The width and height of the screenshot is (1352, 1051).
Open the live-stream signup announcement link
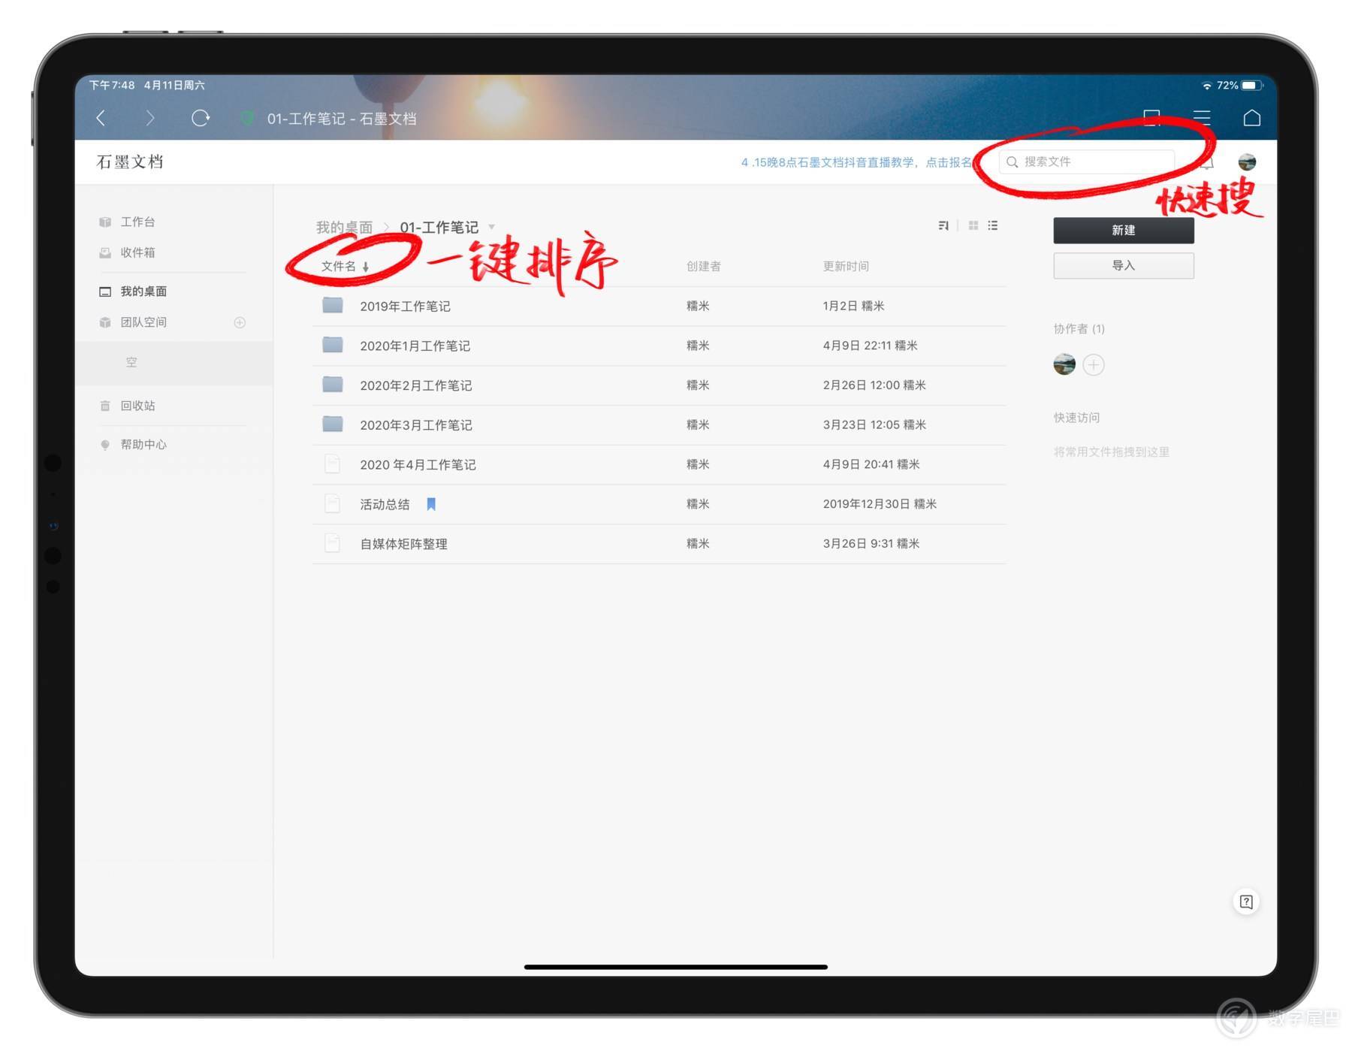coord(856,162)
